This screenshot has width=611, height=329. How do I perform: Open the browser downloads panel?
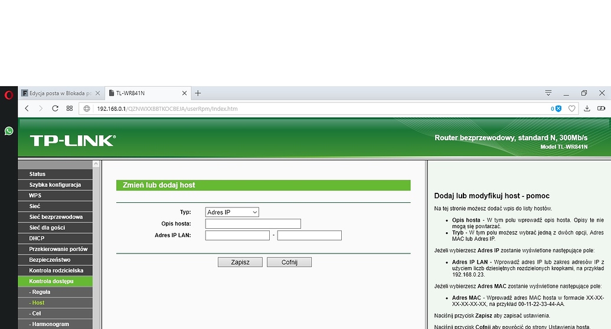pos(587,108)
